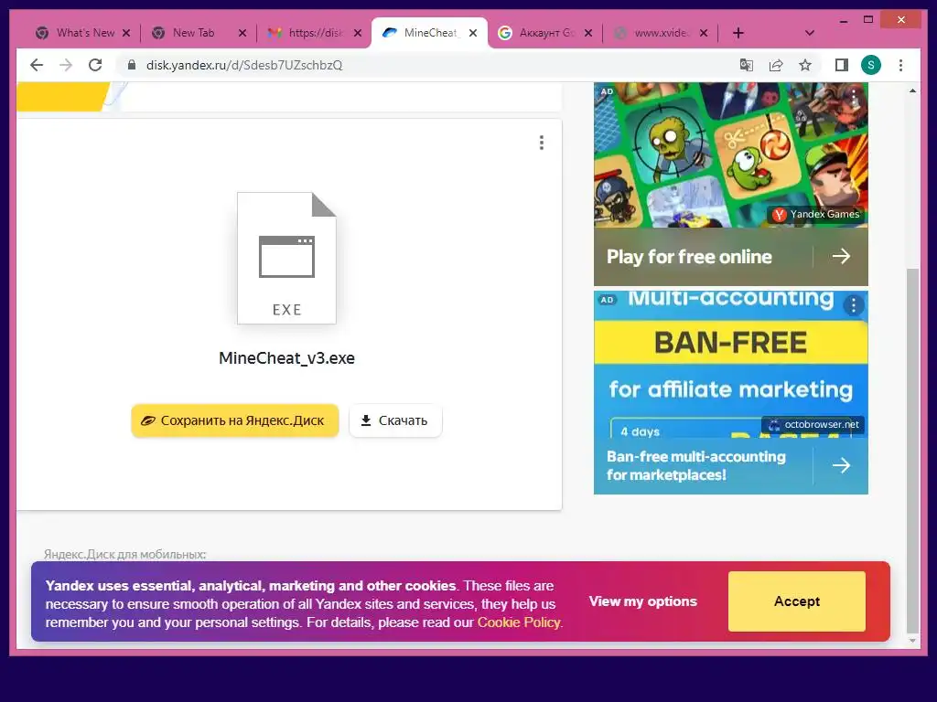Open the translate page icon

747,65
